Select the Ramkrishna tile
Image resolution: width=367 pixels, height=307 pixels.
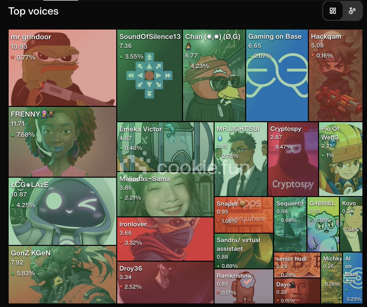pos(244,286)
